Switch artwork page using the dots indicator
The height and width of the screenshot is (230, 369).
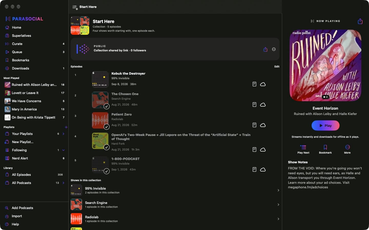[x=325, y=97]
